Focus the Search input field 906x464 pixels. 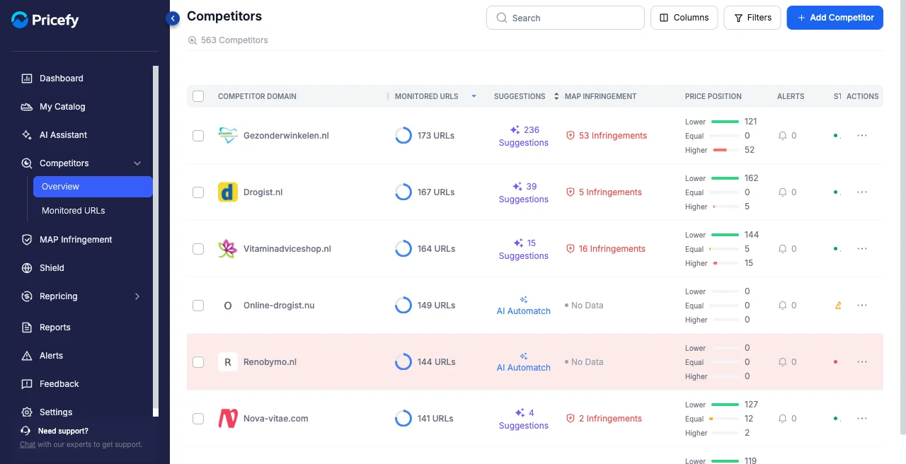566,18
